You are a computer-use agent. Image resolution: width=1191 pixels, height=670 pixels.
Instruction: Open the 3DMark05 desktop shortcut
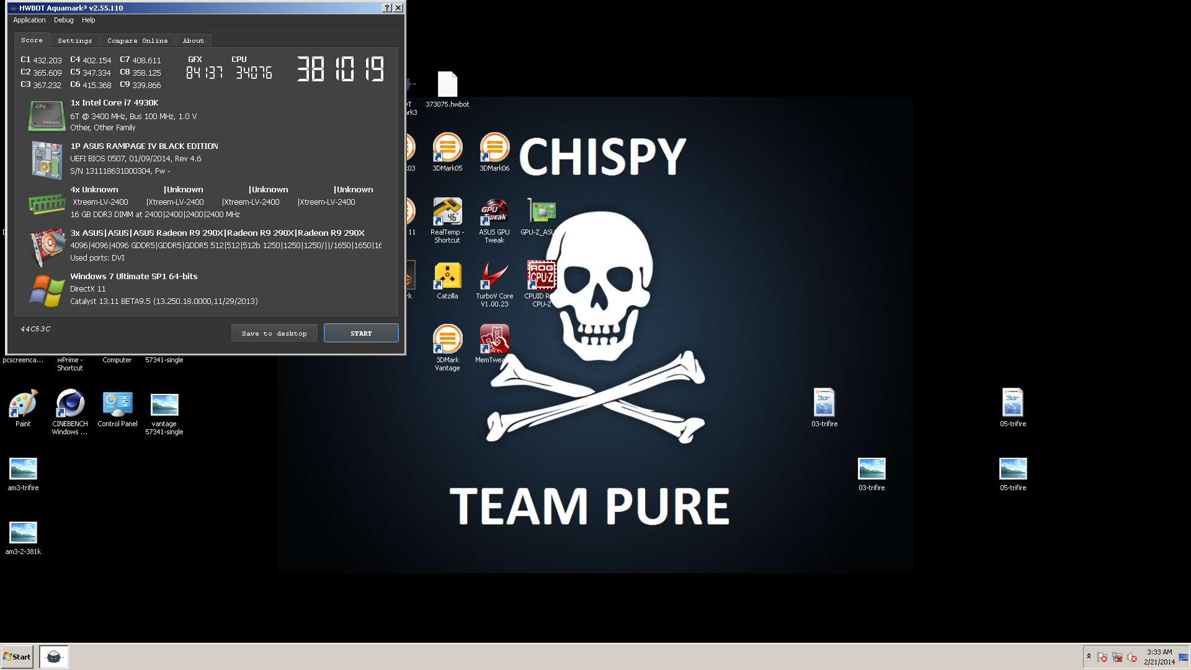[447, 153]
